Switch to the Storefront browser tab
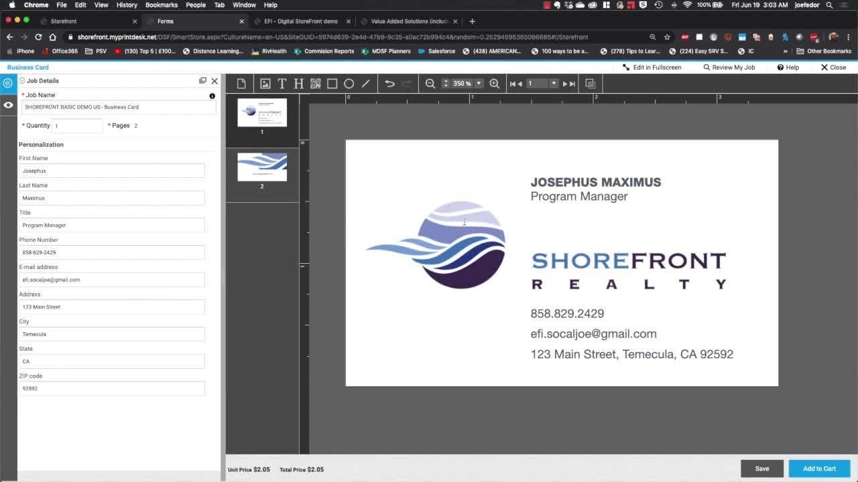This screenshot has height=482, width=858. pos(88,21)
